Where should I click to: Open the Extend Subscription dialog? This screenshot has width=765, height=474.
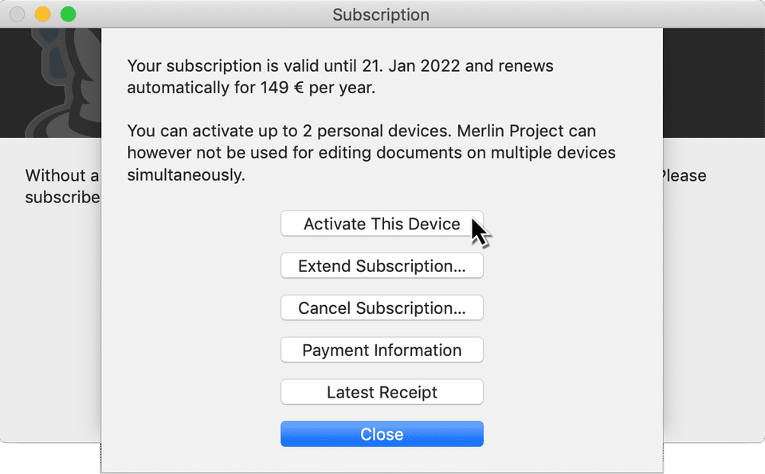point(382,266)
